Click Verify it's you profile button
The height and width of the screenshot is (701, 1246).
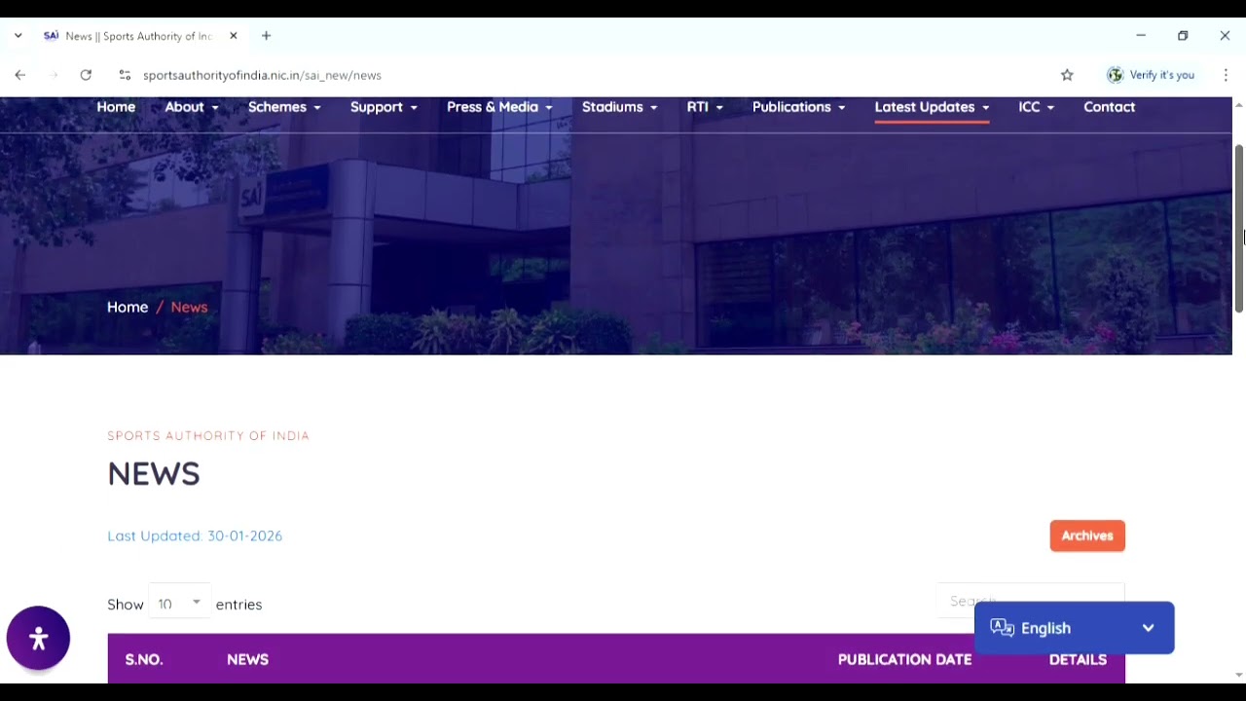(1151, 75)
